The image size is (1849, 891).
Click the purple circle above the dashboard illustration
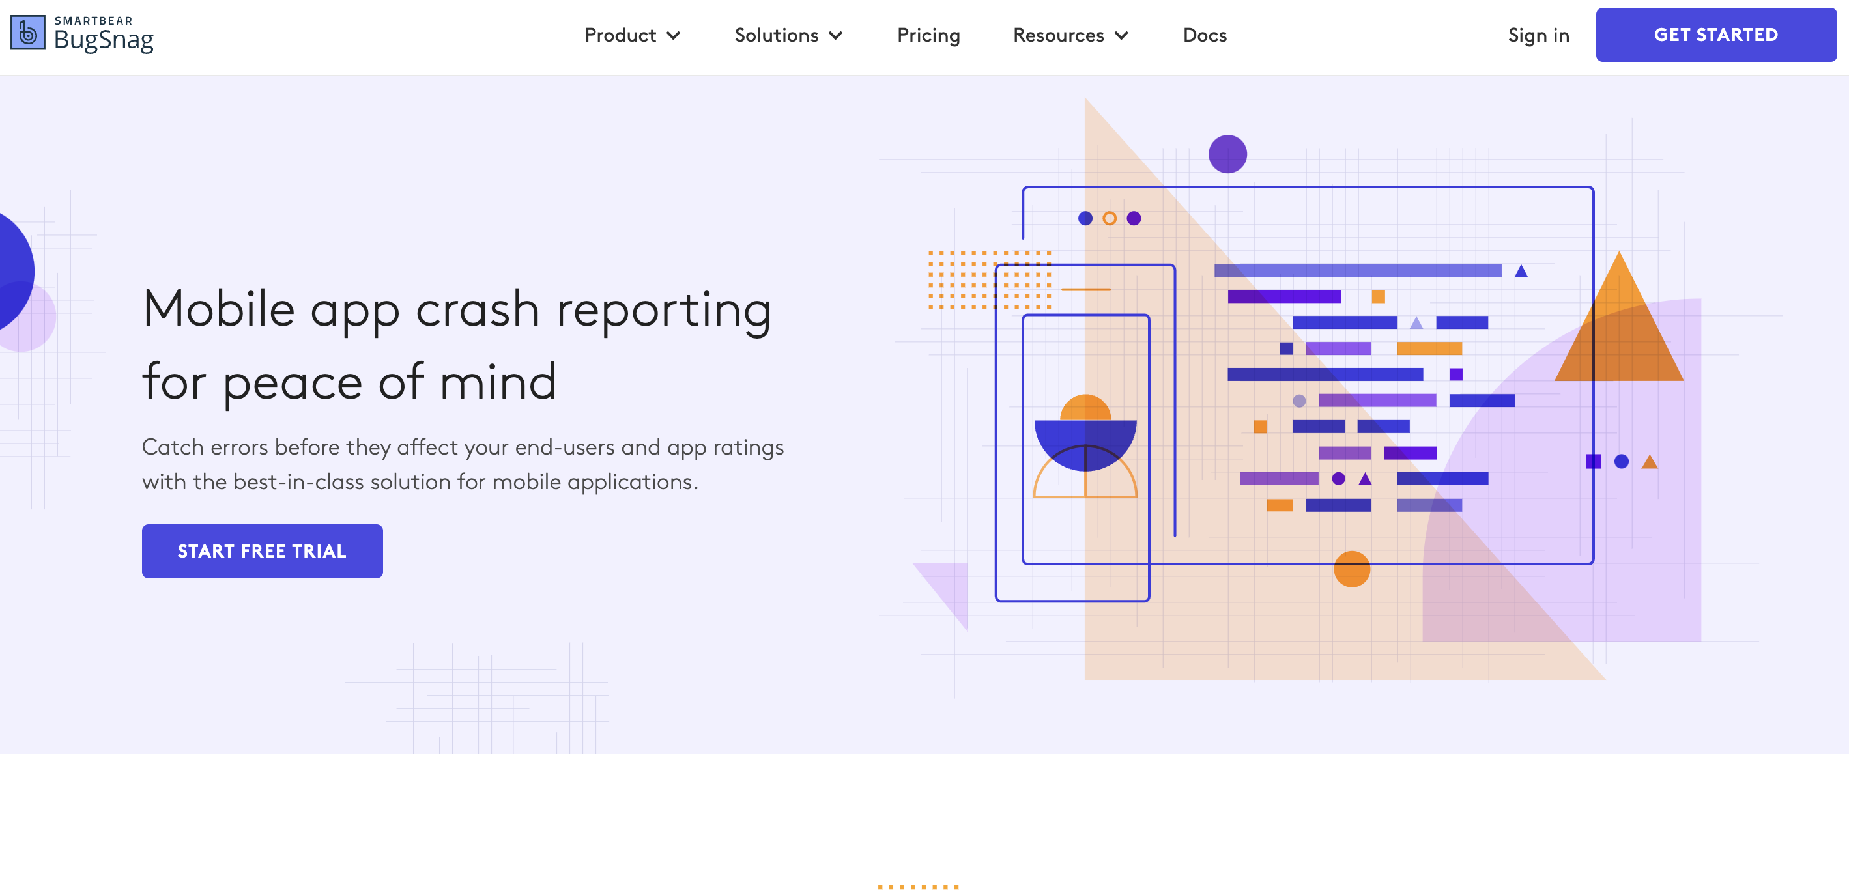(x=1227, y=153)
